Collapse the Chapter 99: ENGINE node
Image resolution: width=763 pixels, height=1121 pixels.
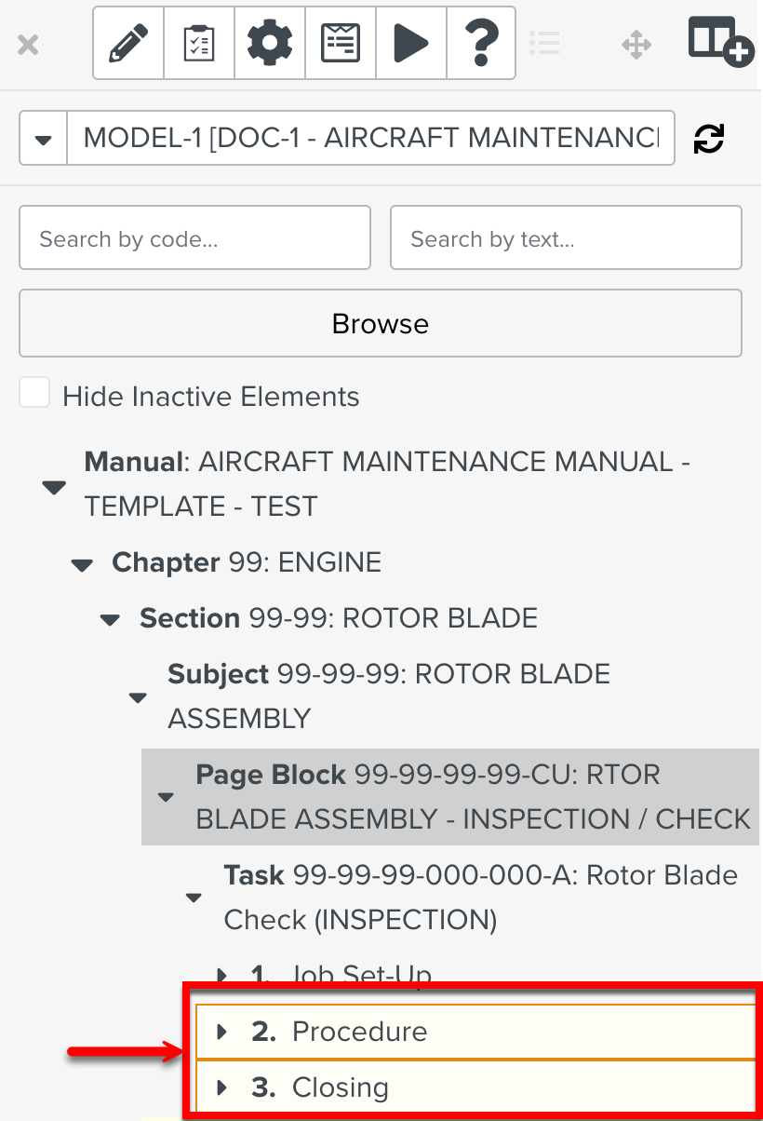click(x=83, y=564)
